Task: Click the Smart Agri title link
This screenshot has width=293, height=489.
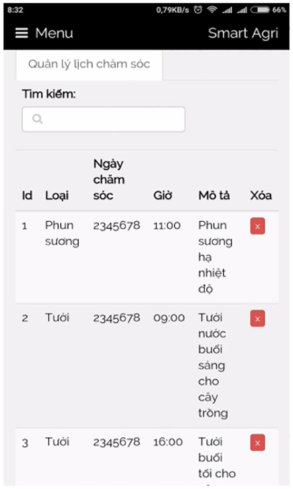Action: tap(243, 33)
